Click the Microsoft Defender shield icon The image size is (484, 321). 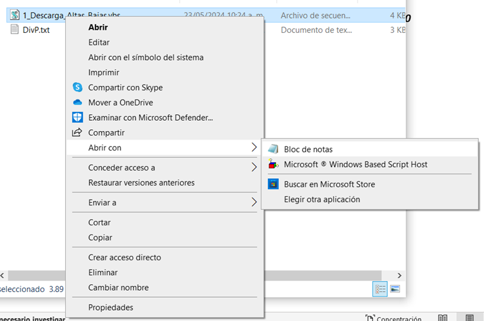pyautogui.click(x=77, y=118)
